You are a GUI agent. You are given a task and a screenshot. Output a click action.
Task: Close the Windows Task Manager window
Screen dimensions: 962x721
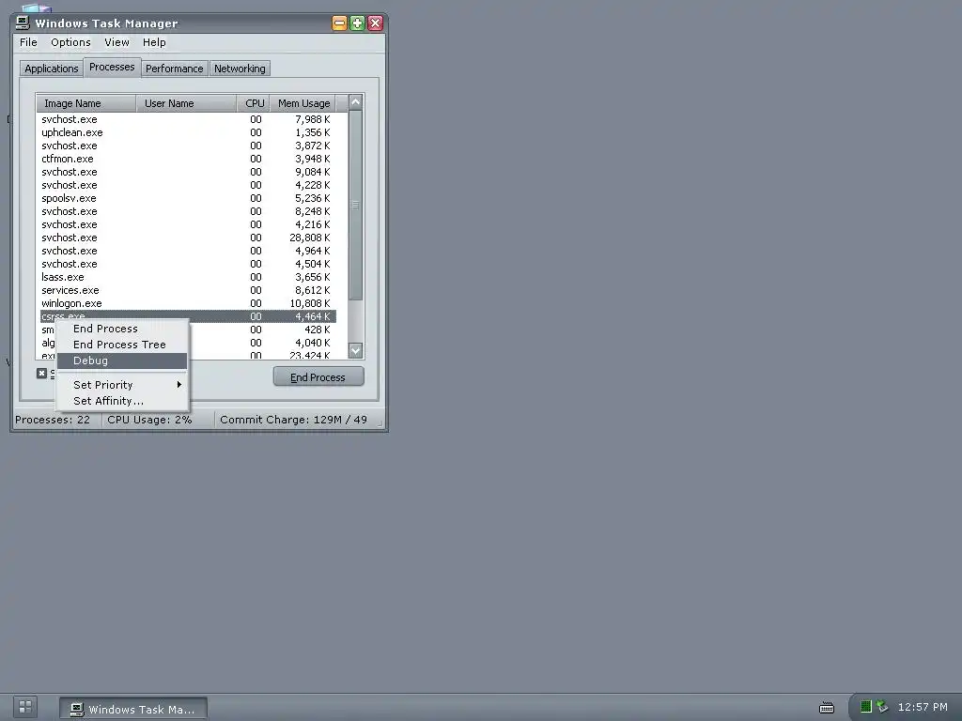tap(375, 23)
